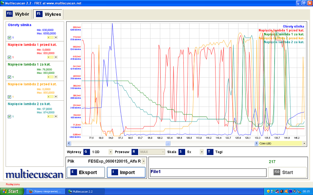Disable the Napięcie lambda 2 za kat. checkbox
The image size is (313, 195).
tap(9, 117)
